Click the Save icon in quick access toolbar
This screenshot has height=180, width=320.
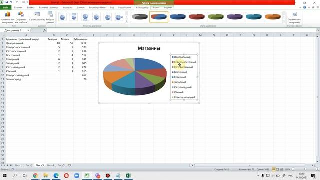tap(6, 2)
